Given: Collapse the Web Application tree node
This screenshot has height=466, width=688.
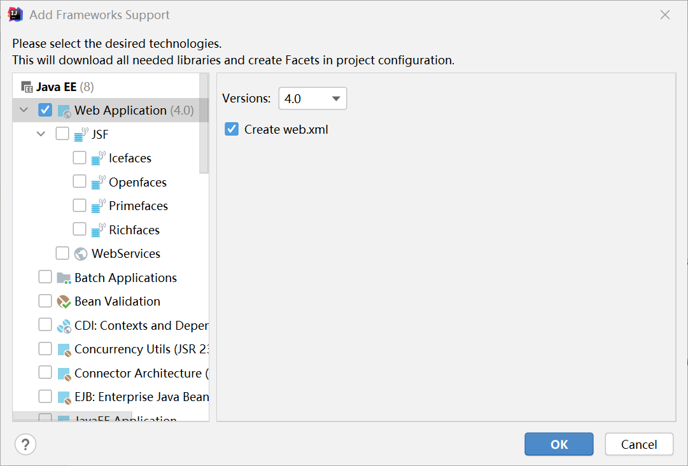Looking at the screenshot, I should pos(24,110).
